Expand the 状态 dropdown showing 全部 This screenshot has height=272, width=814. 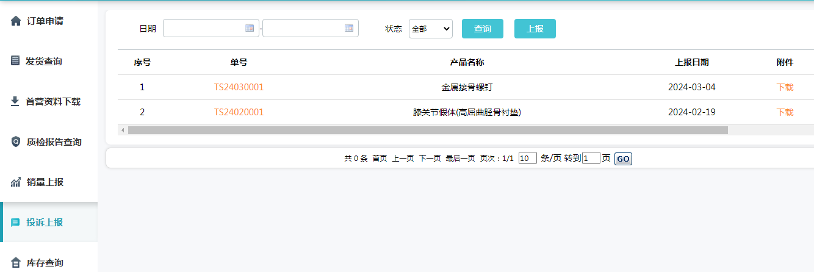431,29
